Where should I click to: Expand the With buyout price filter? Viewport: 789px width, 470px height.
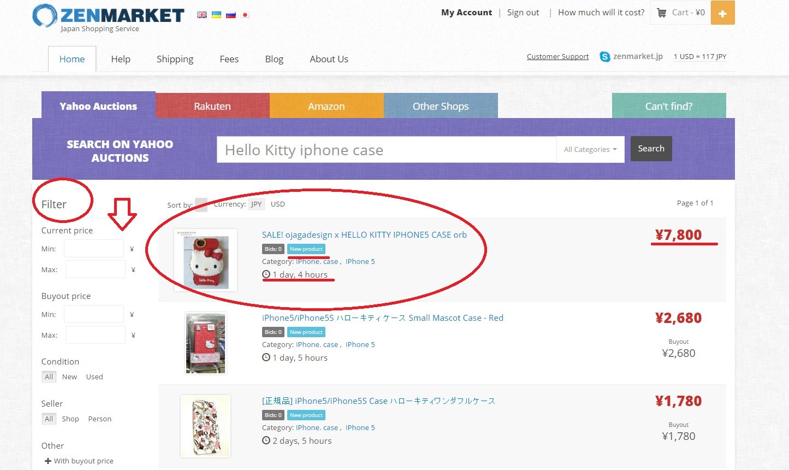coord(78,461)
